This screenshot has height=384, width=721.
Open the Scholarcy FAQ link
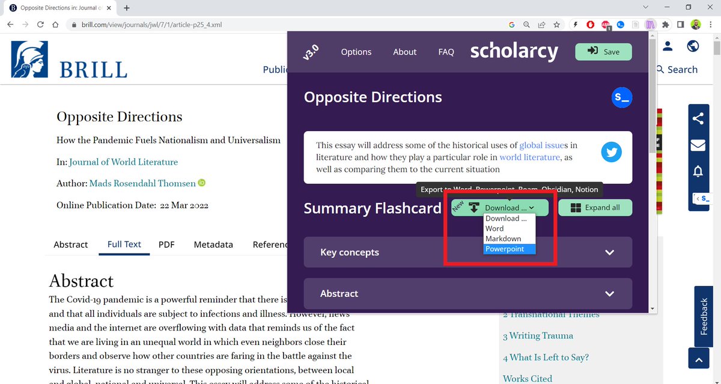click(x=446, y=52)
